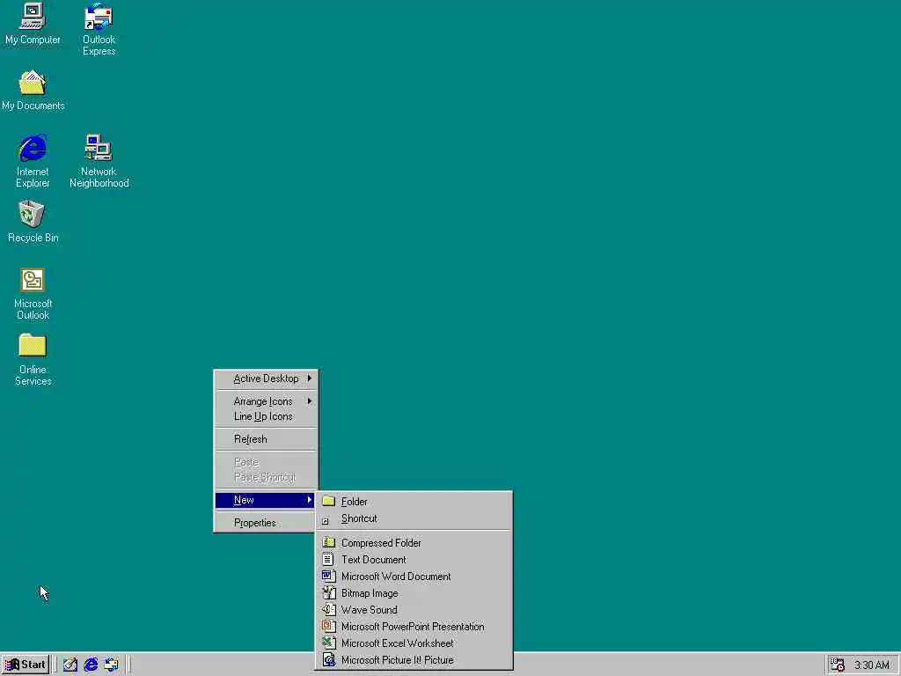Click the taskbar toolbar handle after Quick Launch
This screenshot has width=901, height=676.
point(128,665)
